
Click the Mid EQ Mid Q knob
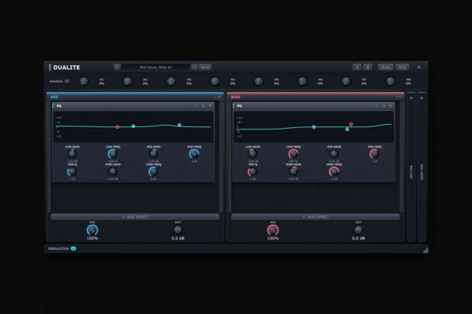click(72, 172)
